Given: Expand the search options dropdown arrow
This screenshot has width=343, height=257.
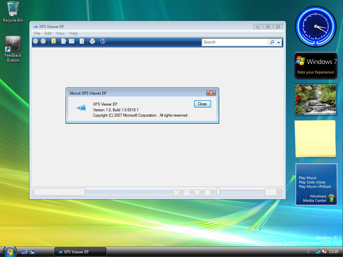Looking at the screenshot, I should (x=279, y=42).
